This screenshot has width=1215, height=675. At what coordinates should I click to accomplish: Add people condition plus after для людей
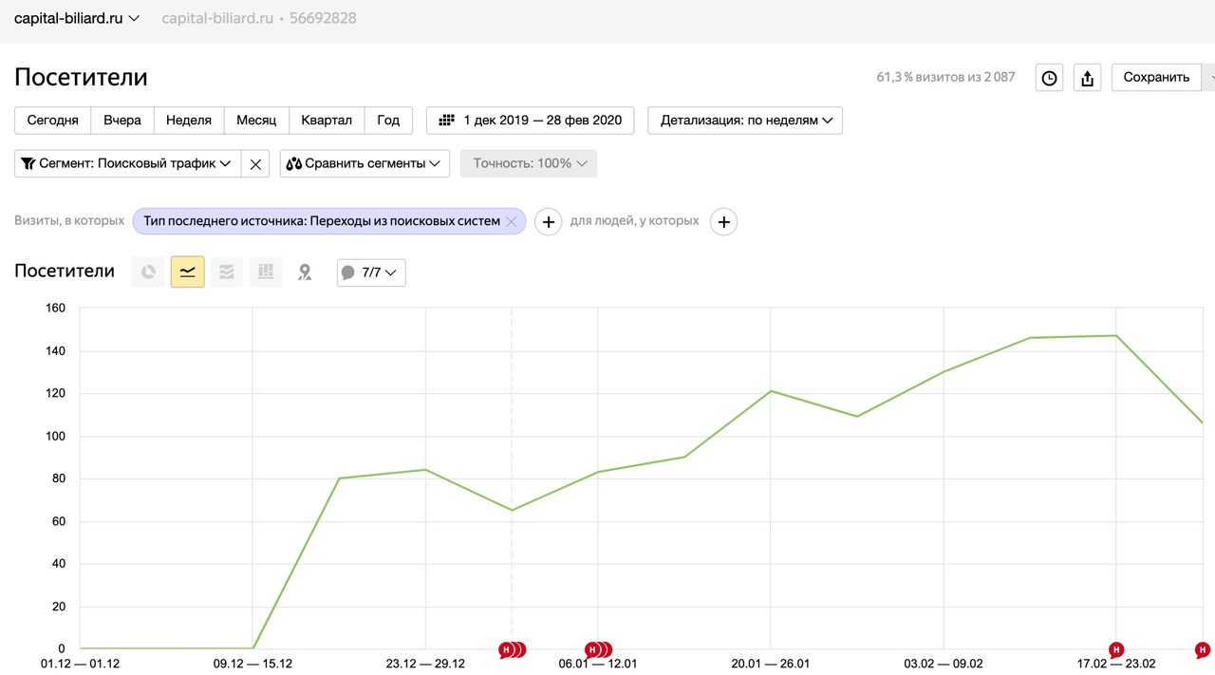coord(723,221)
